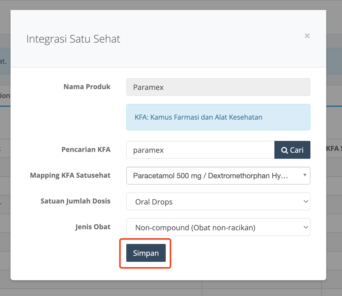Click the Nama Produk field showing Paramex

pyautogui.click(x=218, y=87)
